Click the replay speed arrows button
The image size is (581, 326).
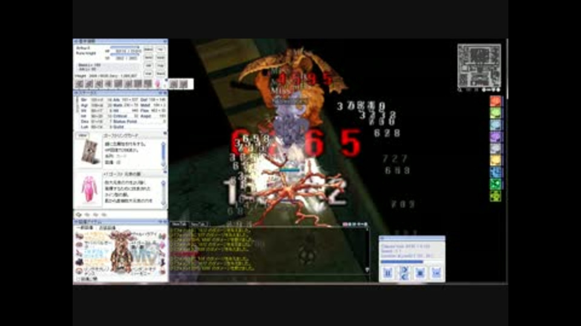tap(404, 273)
